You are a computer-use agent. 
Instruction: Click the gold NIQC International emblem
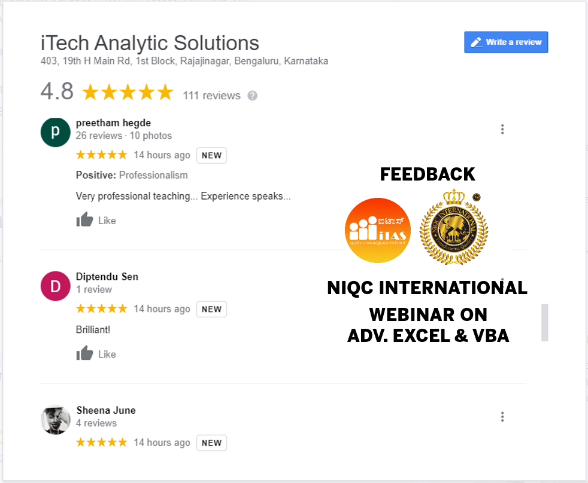click(x=453, y=229)
